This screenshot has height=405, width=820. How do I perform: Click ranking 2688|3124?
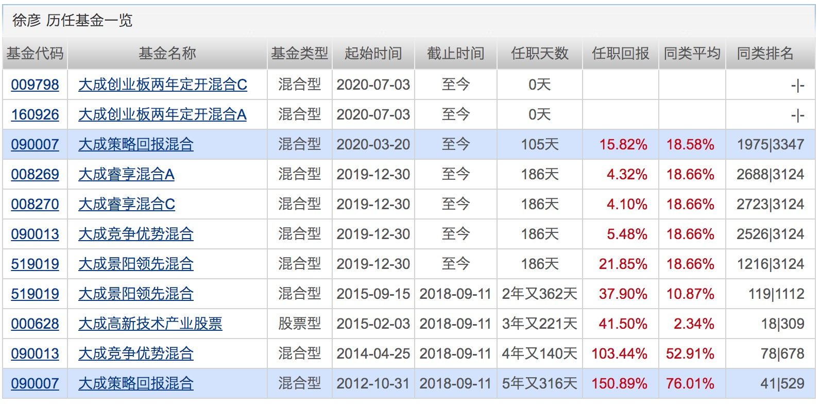771,174
